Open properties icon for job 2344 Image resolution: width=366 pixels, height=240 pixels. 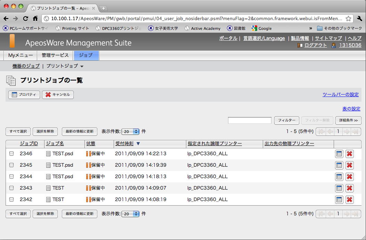[339, 176]
